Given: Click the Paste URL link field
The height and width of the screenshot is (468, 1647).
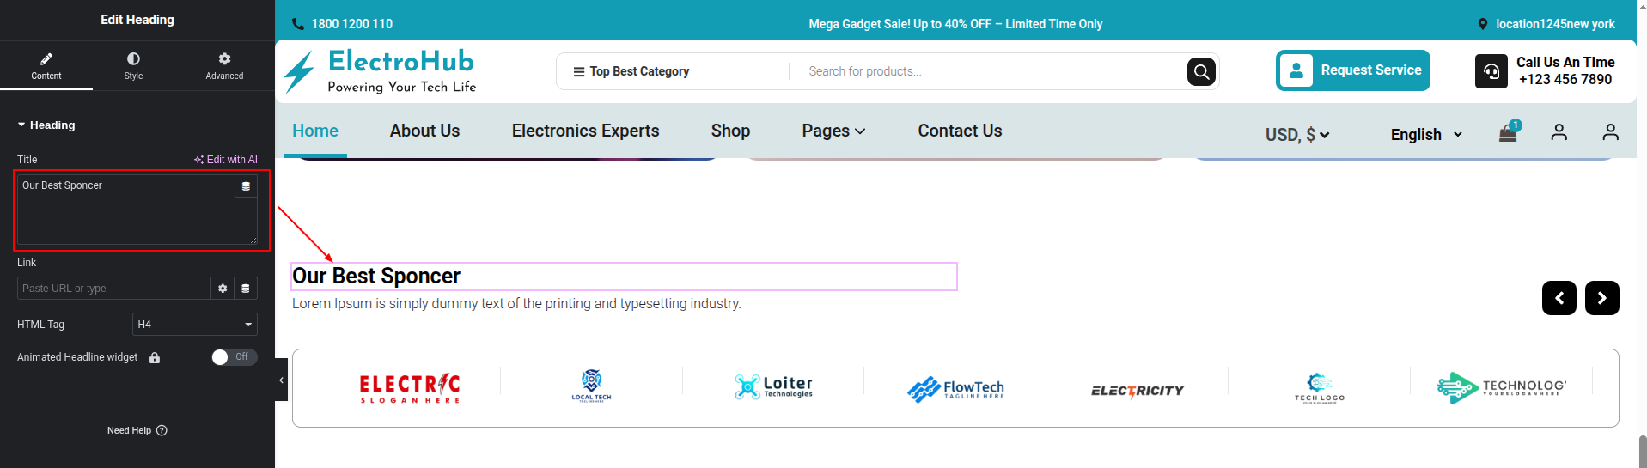Looking at the screenshot, I should [x=113, y=289].
